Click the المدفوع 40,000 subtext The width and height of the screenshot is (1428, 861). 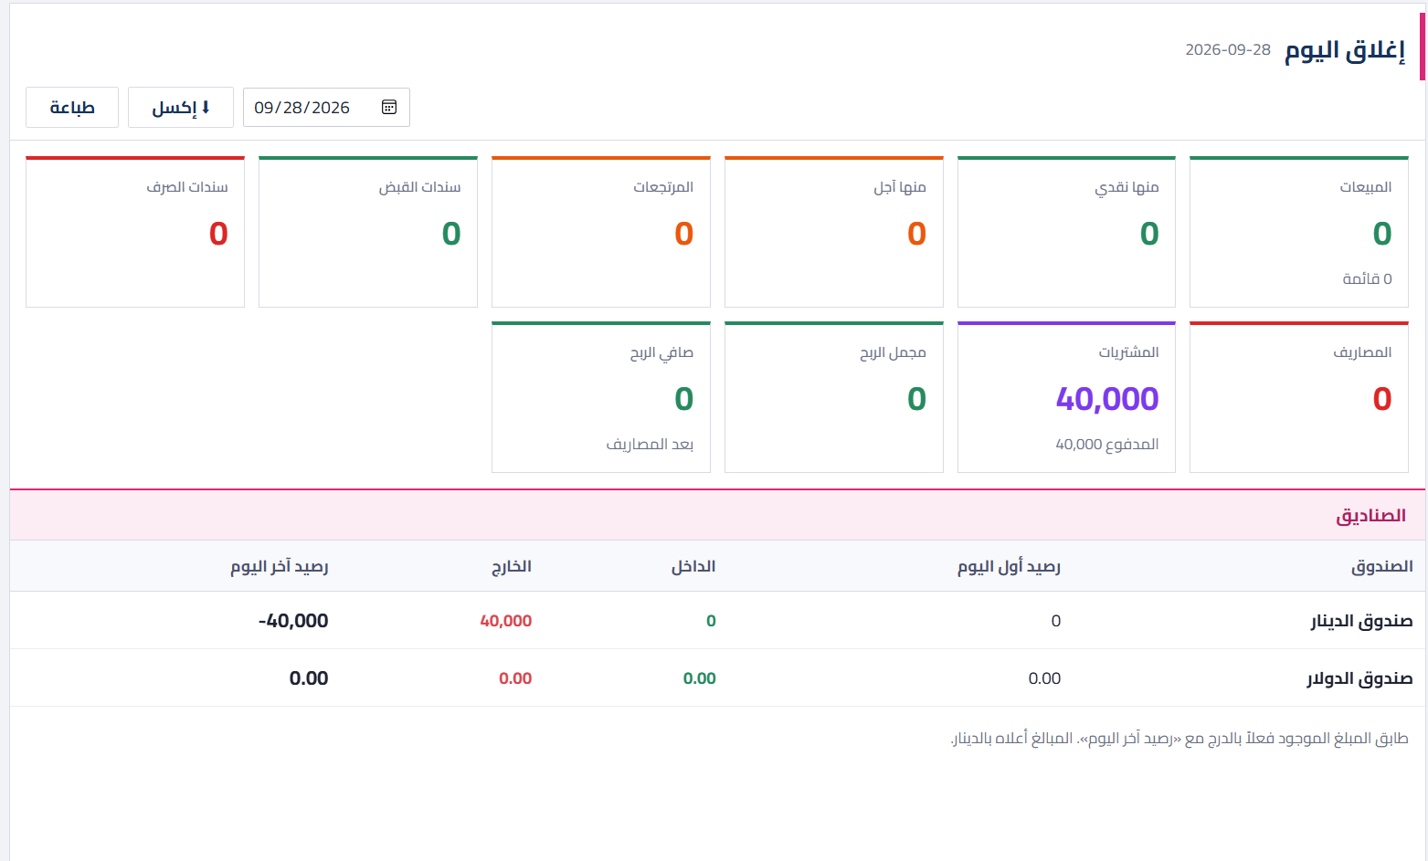pyautogui.click(x=1107, y=445)
